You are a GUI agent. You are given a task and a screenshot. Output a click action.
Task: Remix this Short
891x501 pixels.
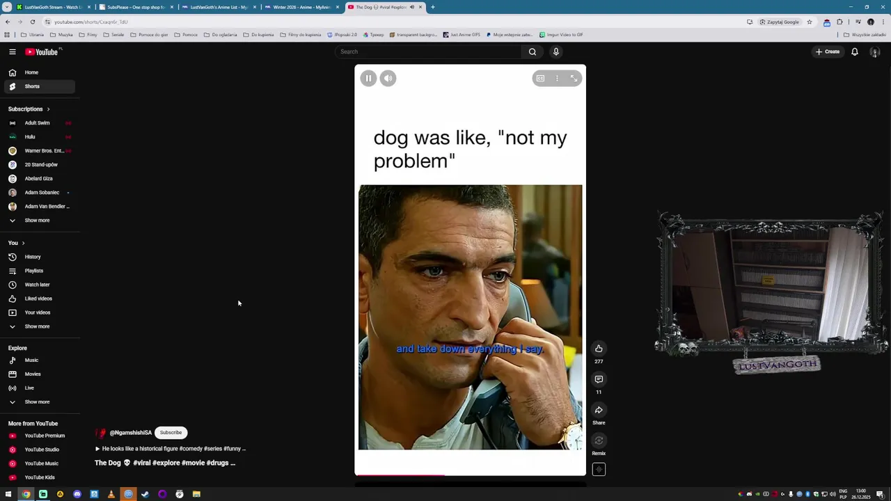[599, 440]
